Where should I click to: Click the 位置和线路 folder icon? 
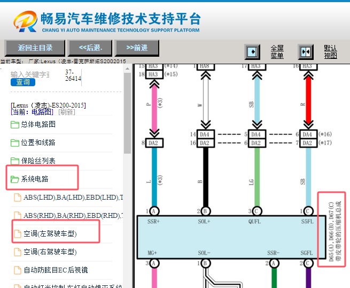click(15, 142)
